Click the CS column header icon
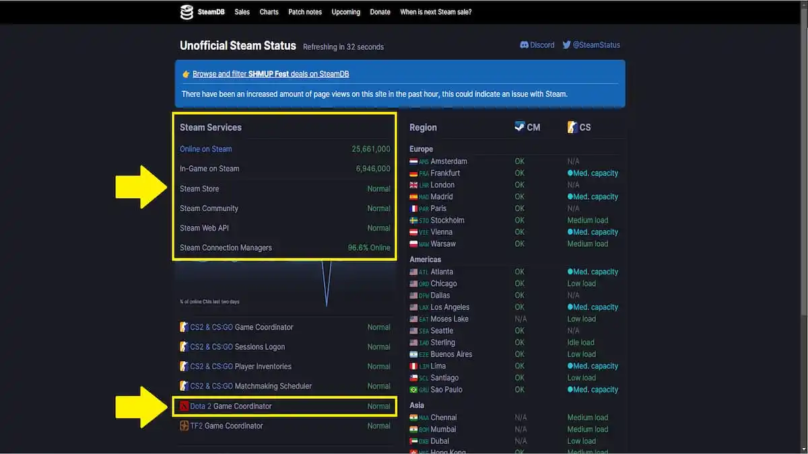808x454 pixels. click(572, 126)
